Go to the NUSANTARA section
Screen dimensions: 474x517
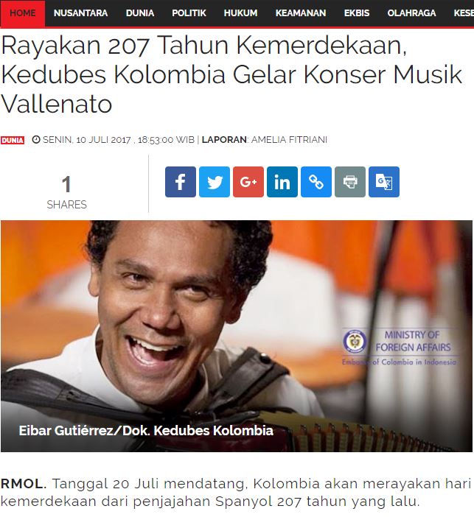point(80,13)
